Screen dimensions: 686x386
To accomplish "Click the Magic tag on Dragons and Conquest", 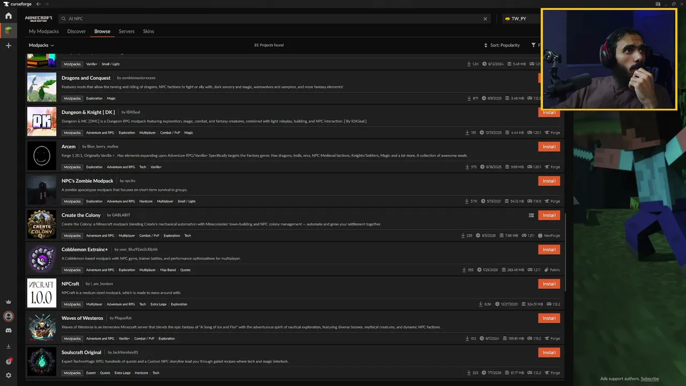I will tap(111, 99).
